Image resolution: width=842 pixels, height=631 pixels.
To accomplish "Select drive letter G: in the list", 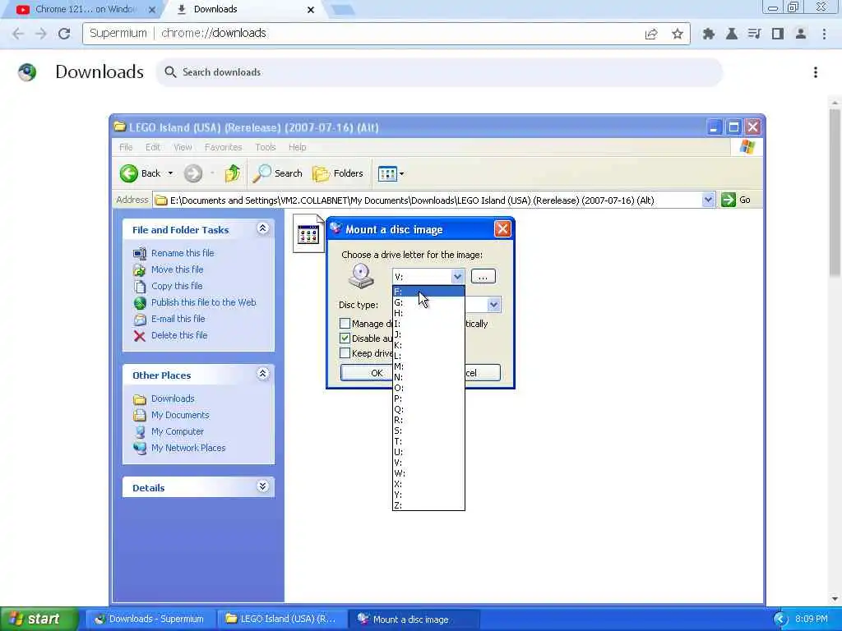I will click(x=428, y=302).
